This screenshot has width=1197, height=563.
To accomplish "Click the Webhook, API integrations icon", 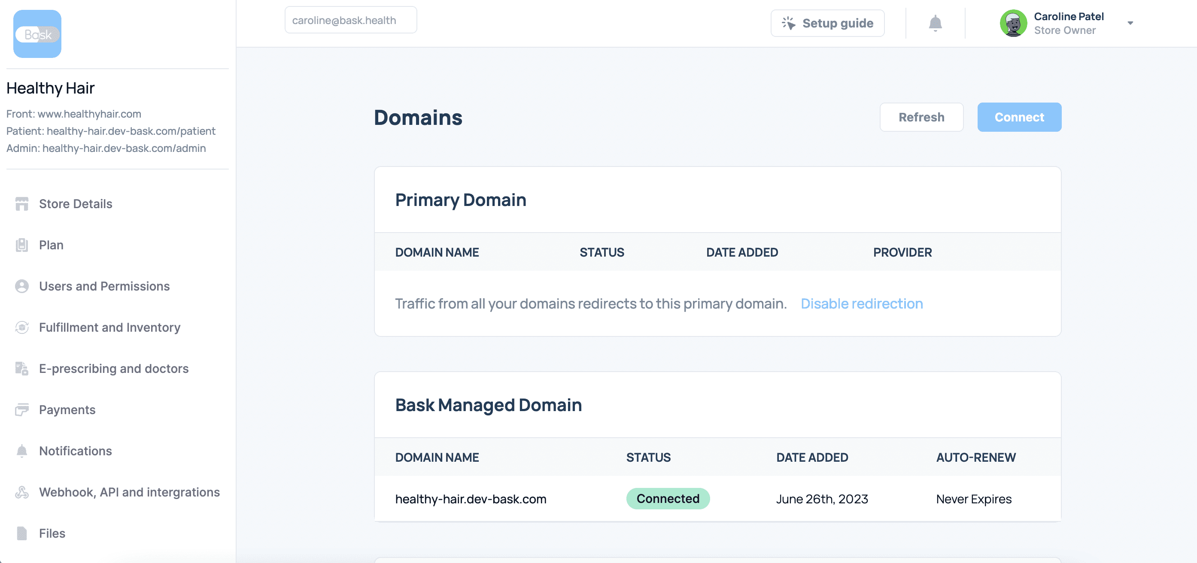I will pyautogui.click(x=22, y=492).
